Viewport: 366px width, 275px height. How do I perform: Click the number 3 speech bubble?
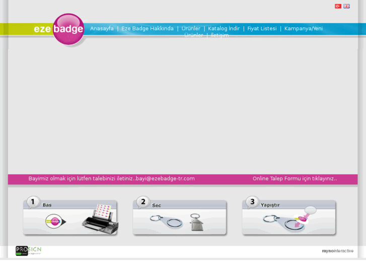pyautogui.click(x=252, y=202)
